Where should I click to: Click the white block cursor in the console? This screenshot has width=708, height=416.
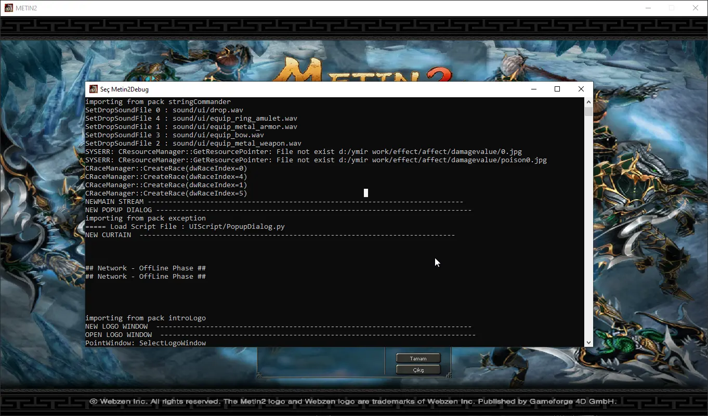(366, 193)
